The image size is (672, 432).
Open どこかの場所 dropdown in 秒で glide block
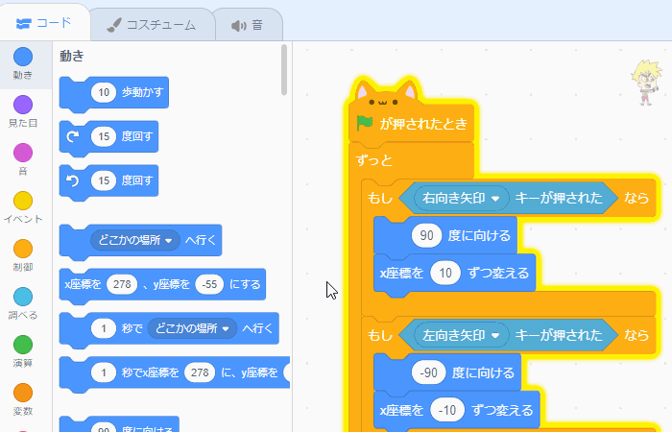(192, 328)
